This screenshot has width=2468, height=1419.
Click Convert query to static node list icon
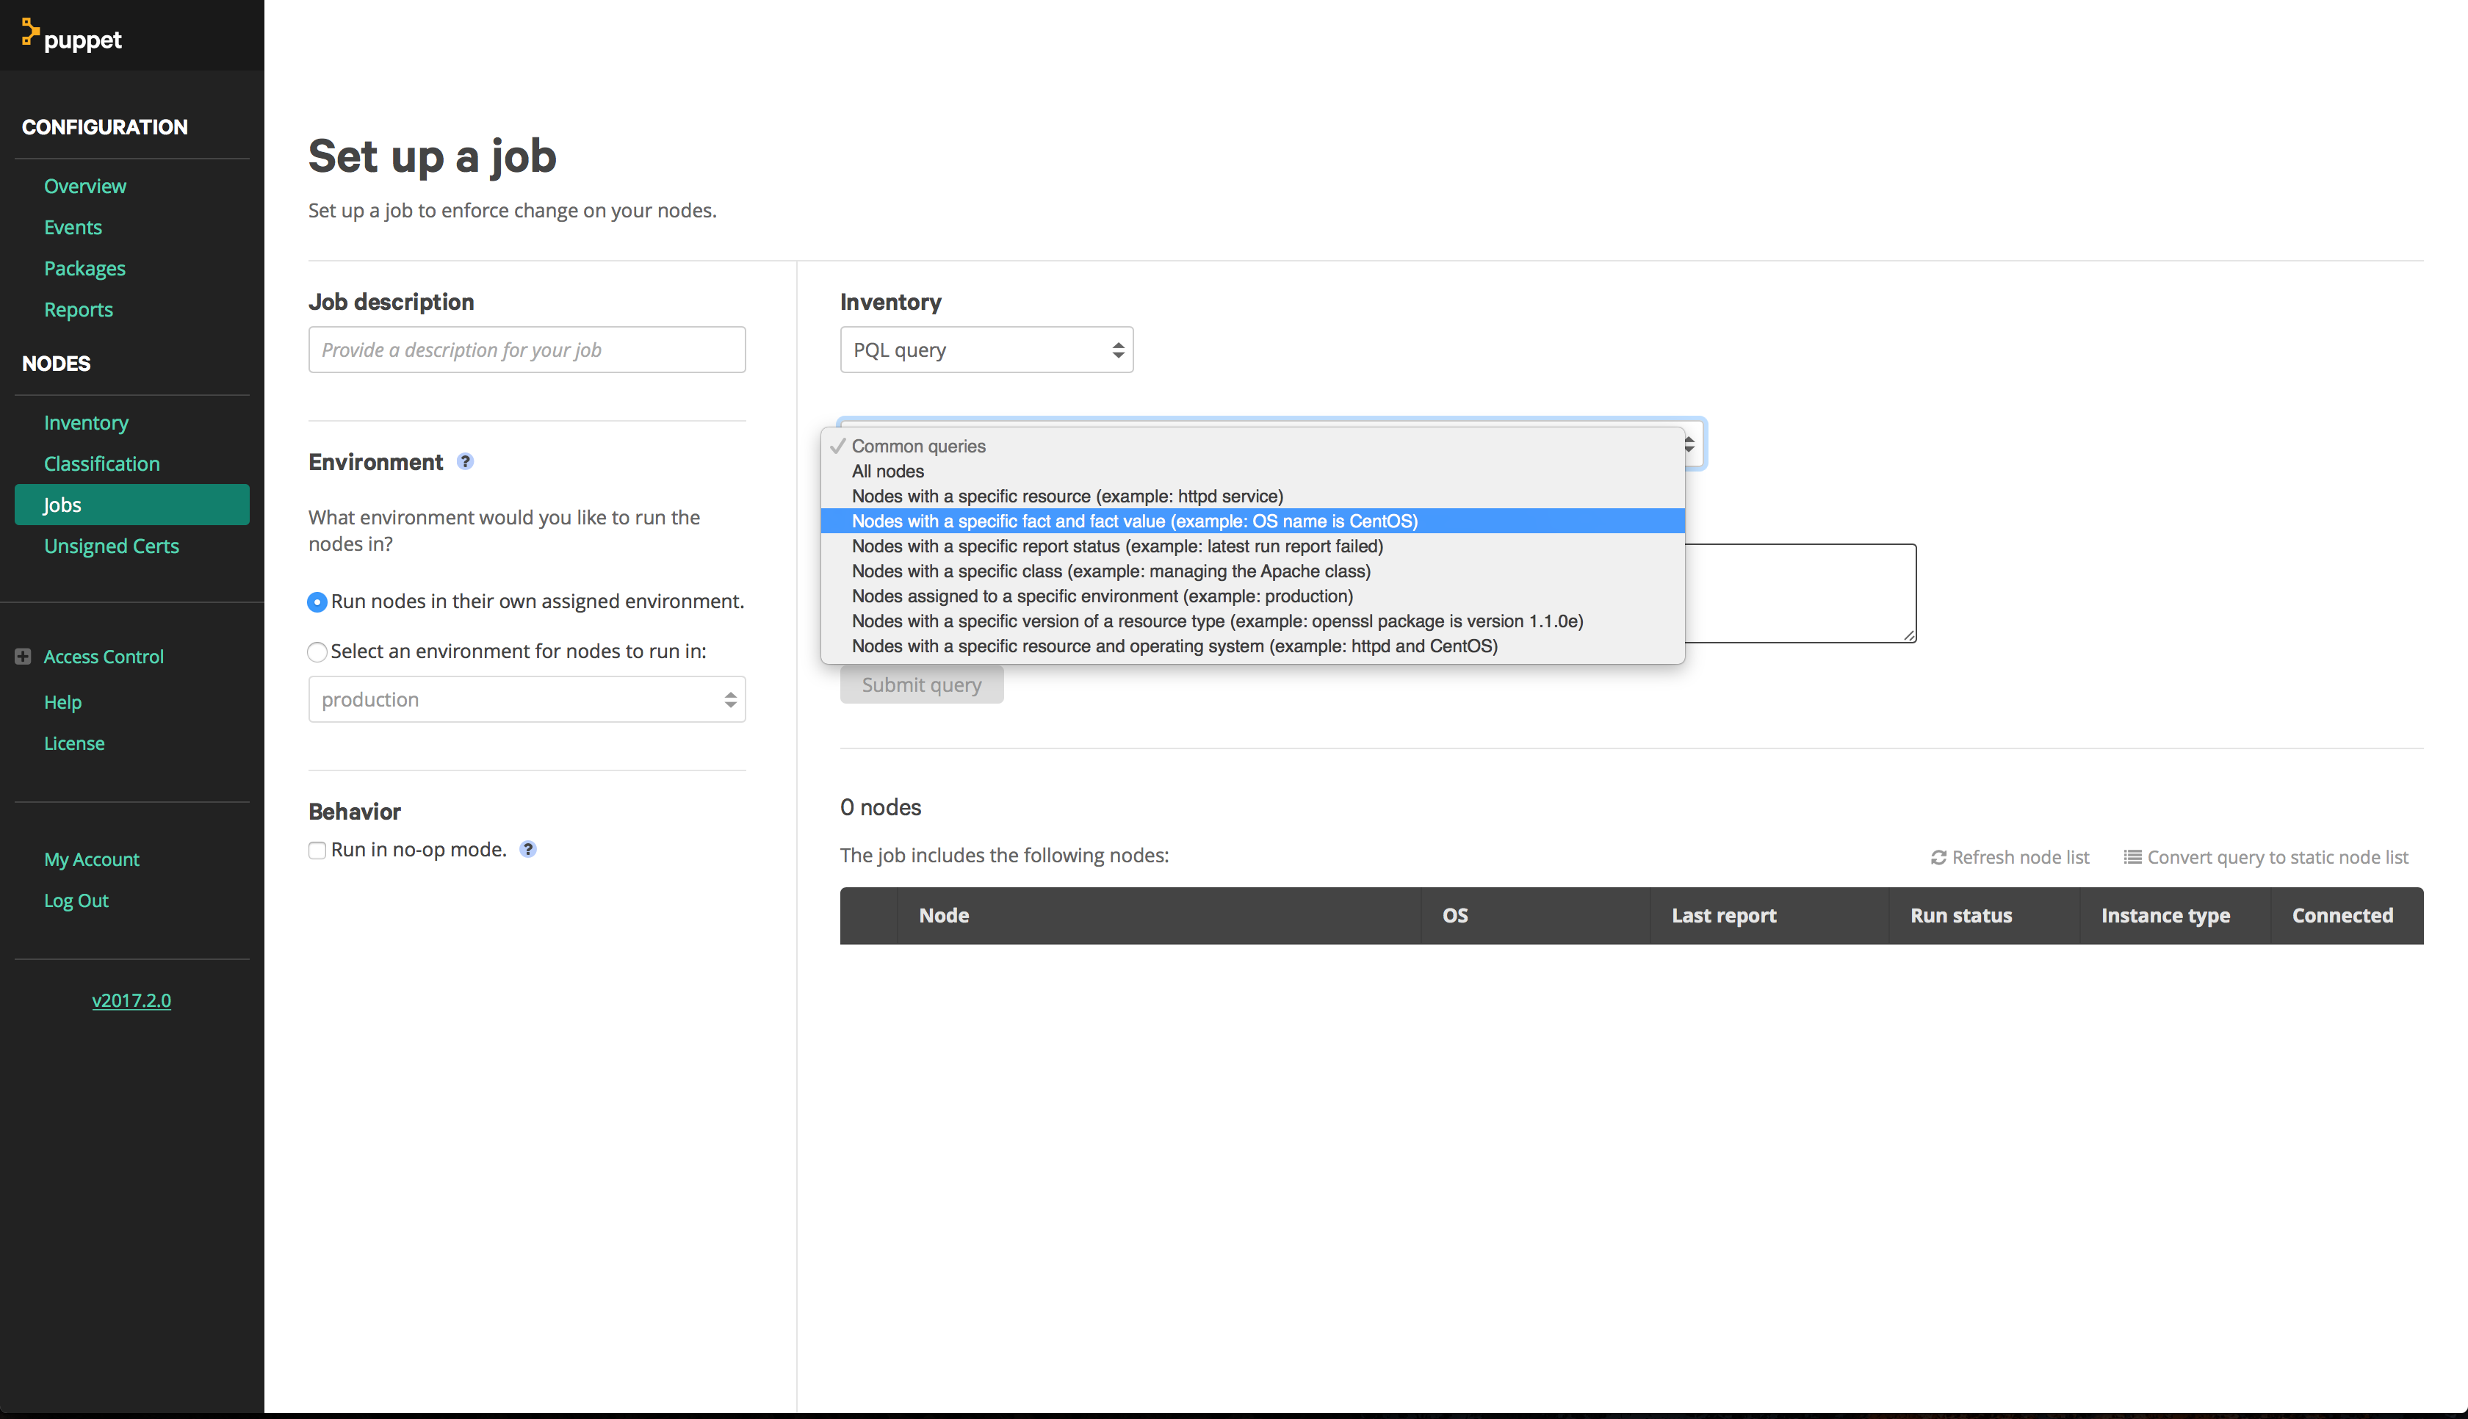2132,858
